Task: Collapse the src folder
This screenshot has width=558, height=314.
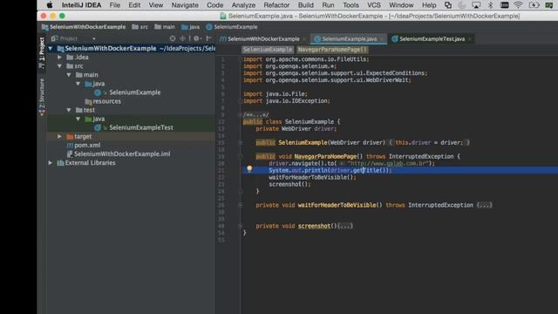Action: tap(59, 66)
